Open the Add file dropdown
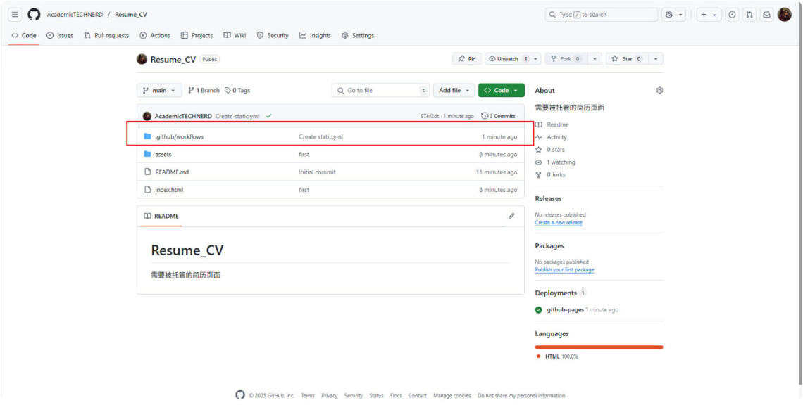Screen dimensions: 803x405 click(454, 91)
